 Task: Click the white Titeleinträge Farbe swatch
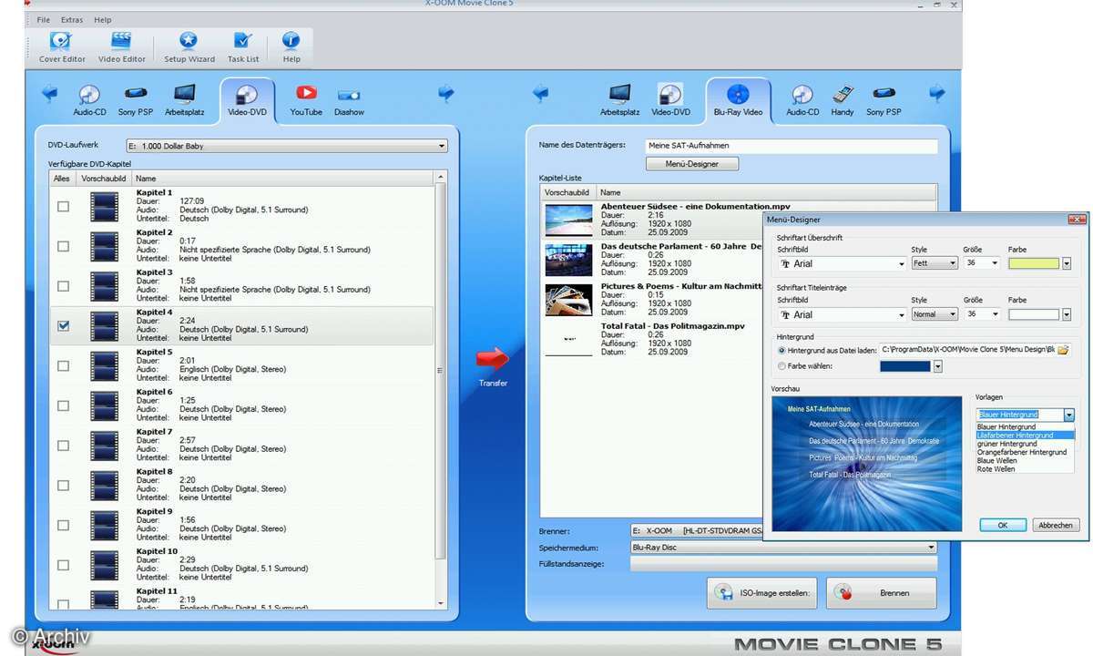click(1034, 314)
